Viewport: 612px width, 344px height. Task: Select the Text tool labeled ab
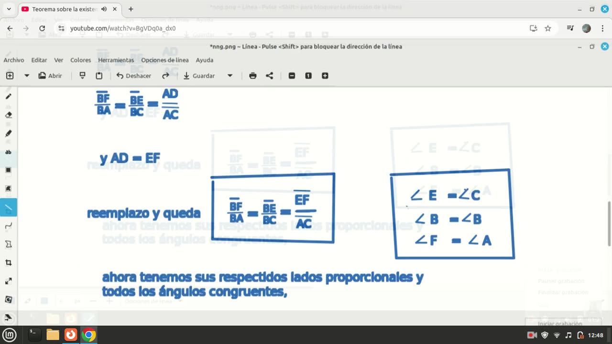pos(8,152)
